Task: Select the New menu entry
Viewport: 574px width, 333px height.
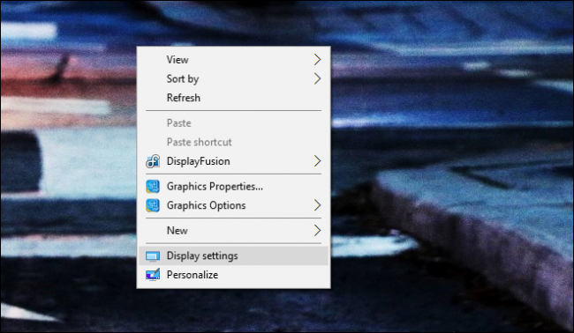Action: tap(233, 231)
